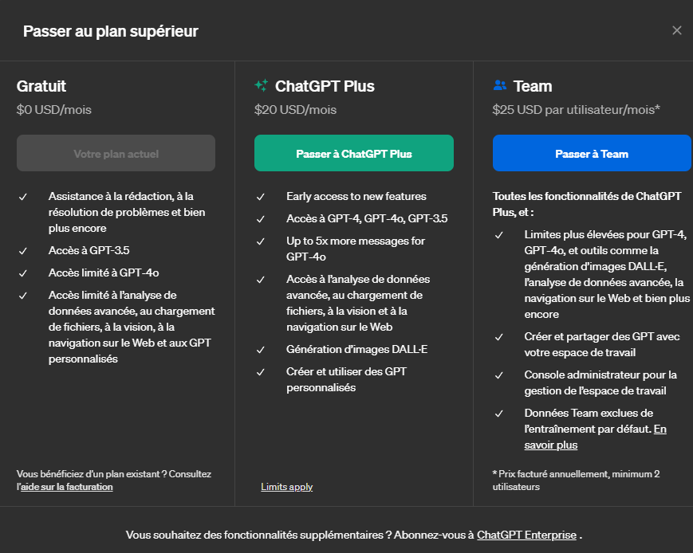Click Toutes les fonctionnalités de ChatGPT Plus text
693x553 pixels.
[587, 204]
